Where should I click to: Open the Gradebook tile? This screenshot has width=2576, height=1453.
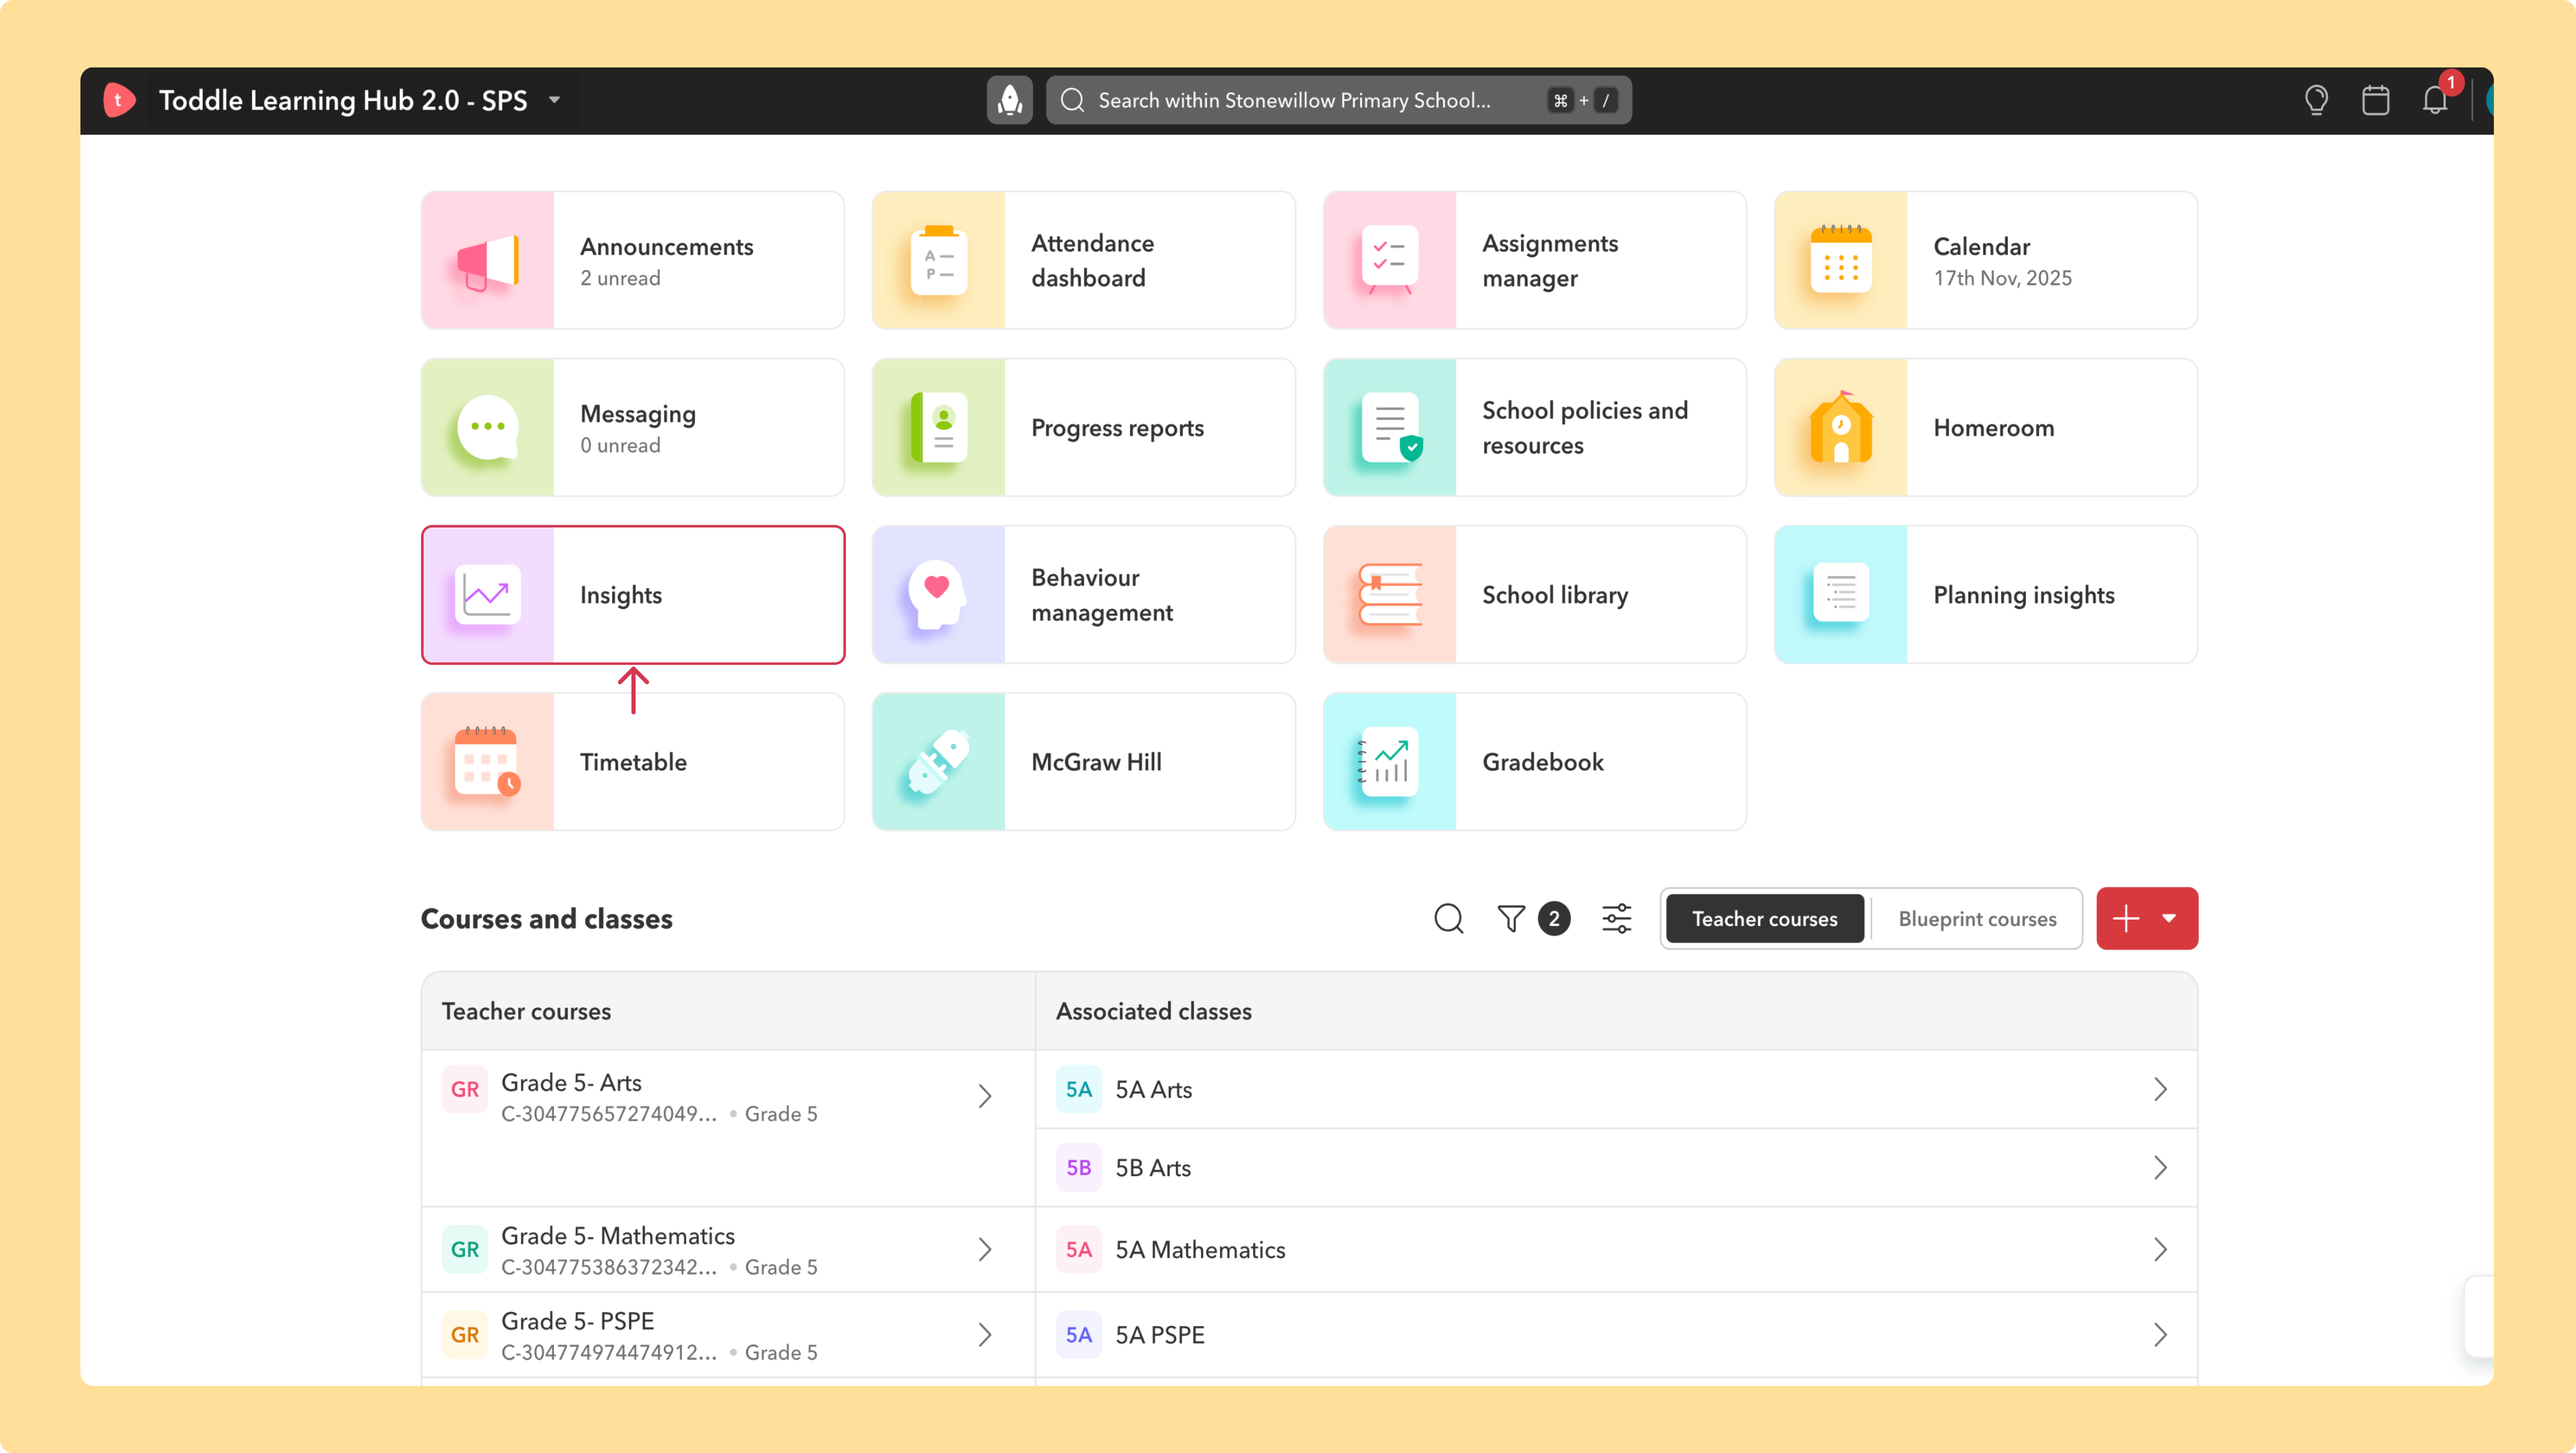1535,762
